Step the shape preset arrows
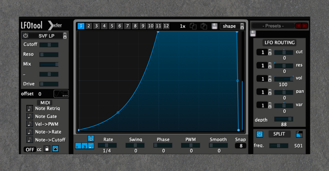This screenshot has width=329, height=171. (242, 26)
